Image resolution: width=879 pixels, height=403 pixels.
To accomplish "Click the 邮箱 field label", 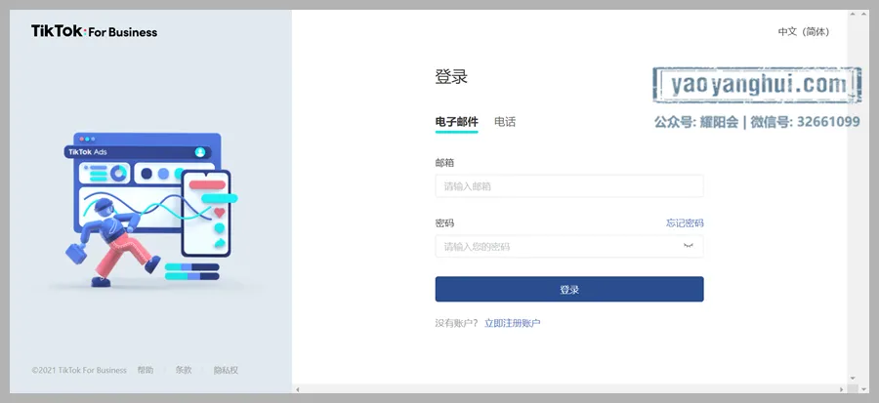I will click(x=444, y=163).
